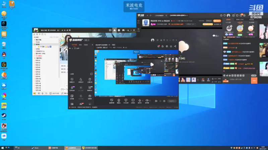Switch to the second scene tab in the streaming tool

coord(80,45)
